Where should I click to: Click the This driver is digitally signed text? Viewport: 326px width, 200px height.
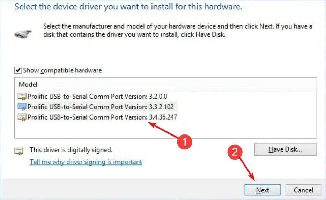point(71,150)
